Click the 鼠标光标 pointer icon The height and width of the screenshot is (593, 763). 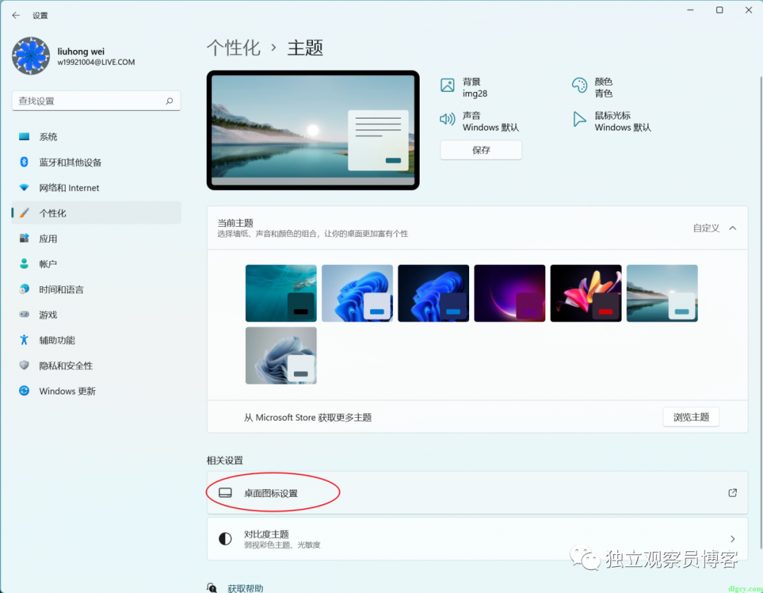click(x=579, y=119)
